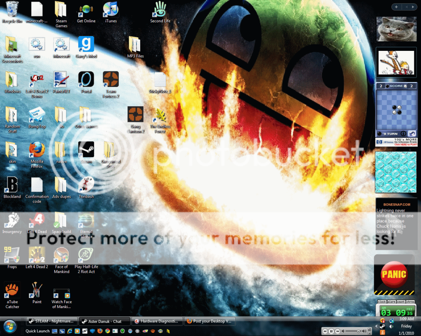Select the clock tab on clock gadget
The width and height of the screenshot is (421, 336).
[x=382, y=302]
